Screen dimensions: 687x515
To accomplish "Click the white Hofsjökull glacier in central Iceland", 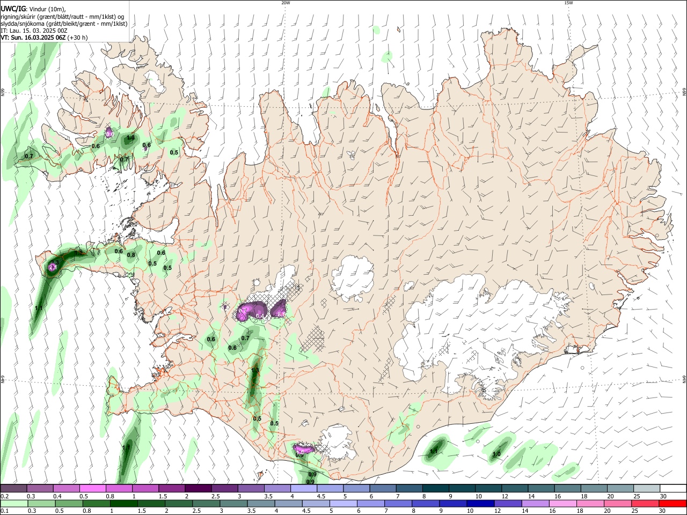I will click(x=353, y=278).
